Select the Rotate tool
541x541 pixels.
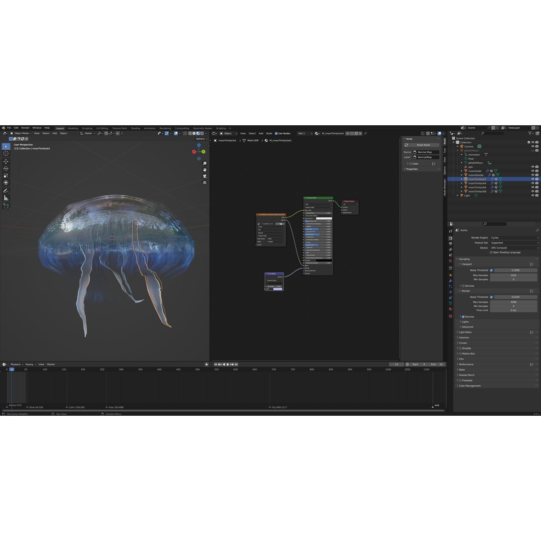click(x=6, y=168)
